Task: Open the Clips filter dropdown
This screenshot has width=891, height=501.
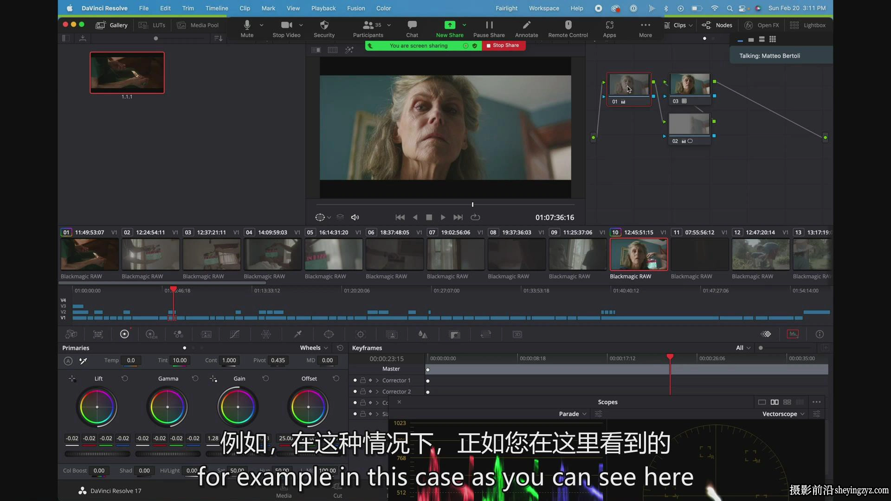Action: coord(679,25)
